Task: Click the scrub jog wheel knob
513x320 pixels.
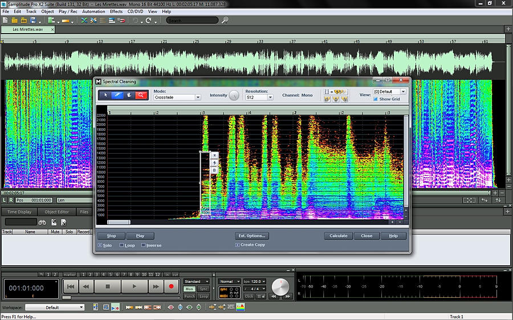Action: tap(280, 286)
